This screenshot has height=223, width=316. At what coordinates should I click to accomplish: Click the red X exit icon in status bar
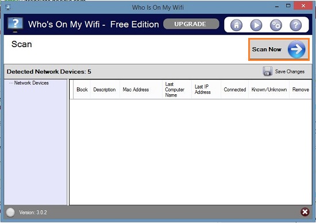tap(305, 212)
